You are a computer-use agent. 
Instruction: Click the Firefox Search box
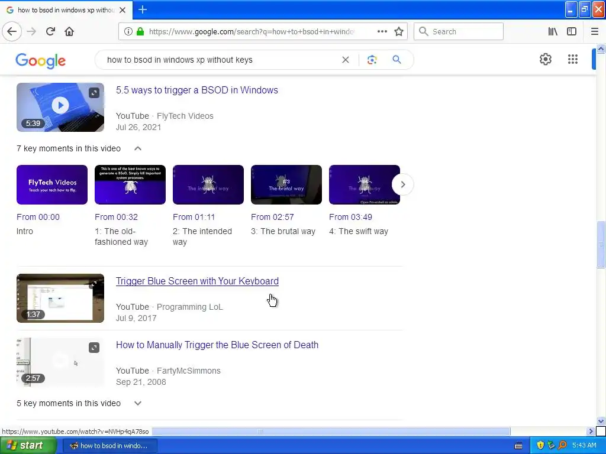pos(459,31)
